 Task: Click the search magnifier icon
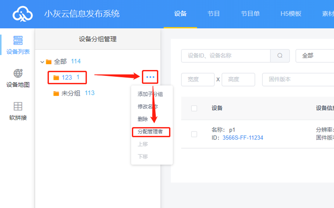point(280,56)
